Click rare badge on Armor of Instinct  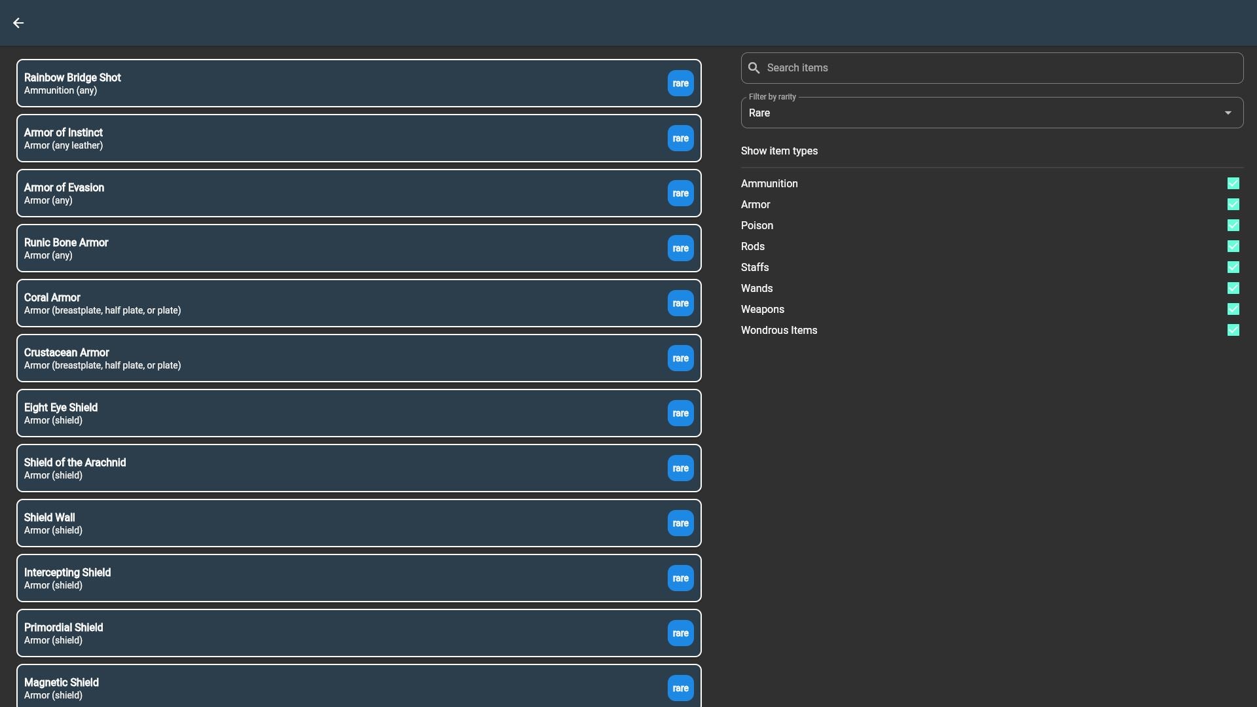(680, 139)
